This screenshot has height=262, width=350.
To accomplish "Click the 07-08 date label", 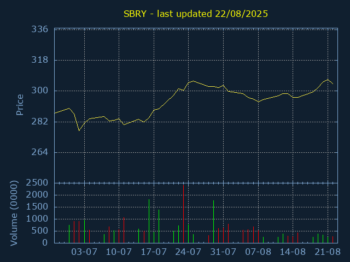I will [x=258, y=252].
